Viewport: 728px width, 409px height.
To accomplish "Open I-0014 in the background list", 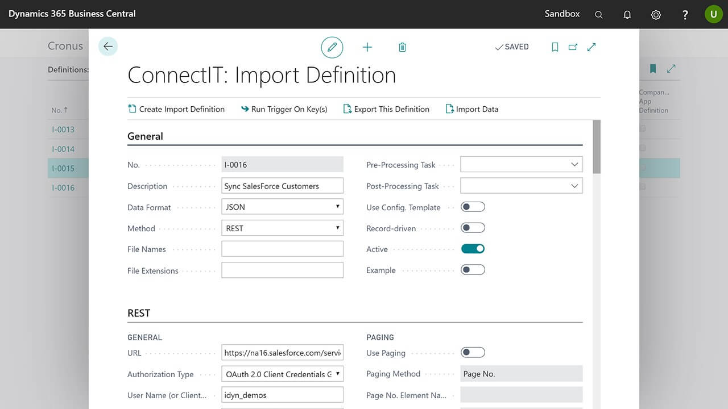I will [x=63, y=149].
